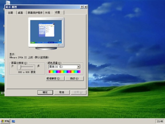Open the 开始 menu

coord(5,121)
